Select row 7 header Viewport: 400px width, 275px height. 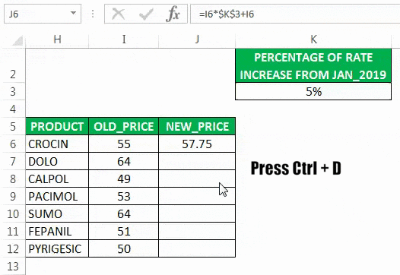tap(13, 161)
